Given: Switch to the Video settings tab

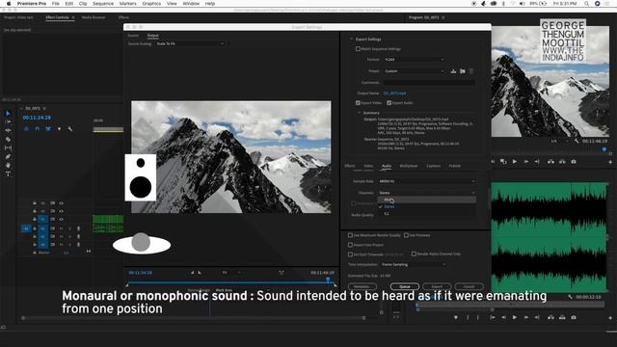Looking at the screenshot, I should [368, 166].
